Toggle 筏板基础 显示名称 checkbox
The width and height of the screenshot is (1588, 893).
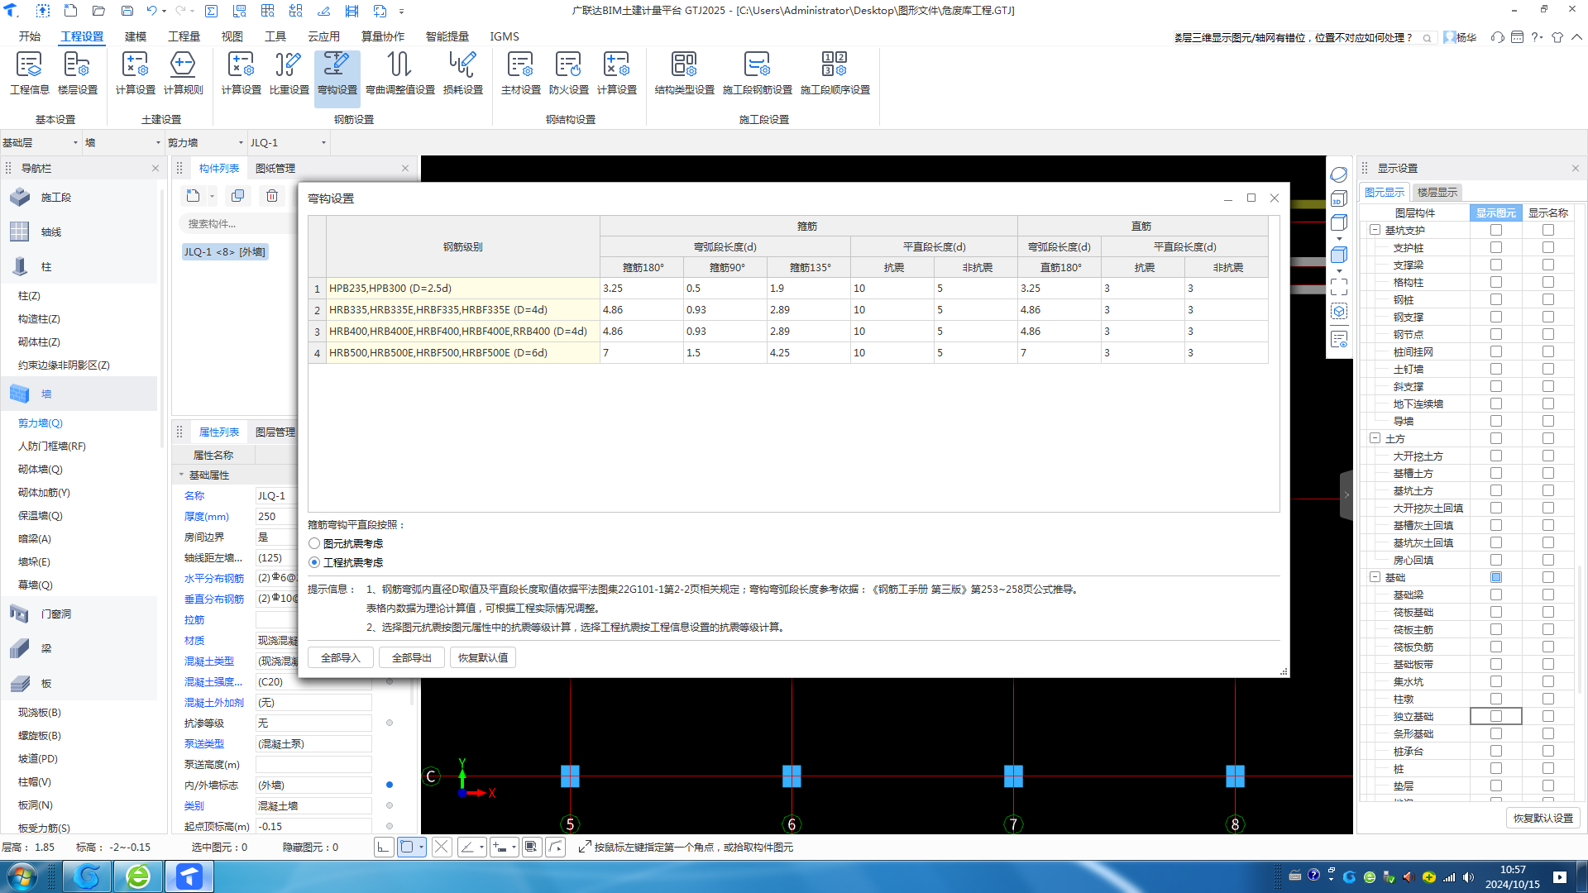tap(1547, 613)
